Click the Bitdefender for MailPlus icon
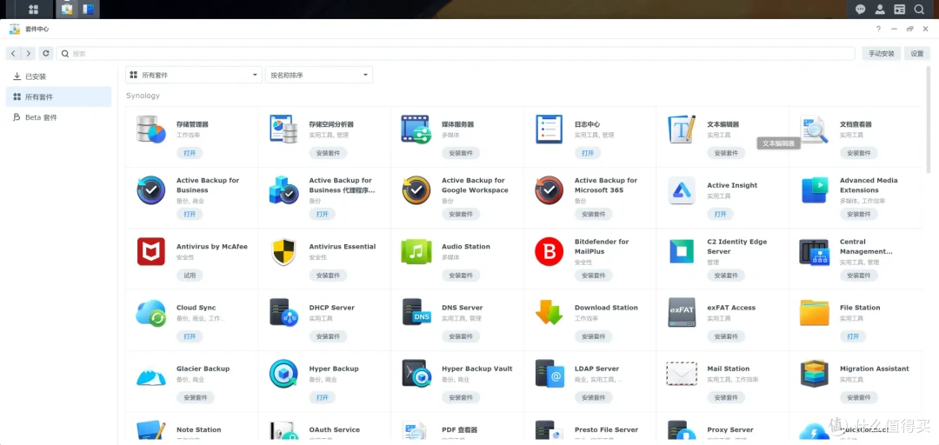This screenshot has width=939, height=445. (549, 251)
